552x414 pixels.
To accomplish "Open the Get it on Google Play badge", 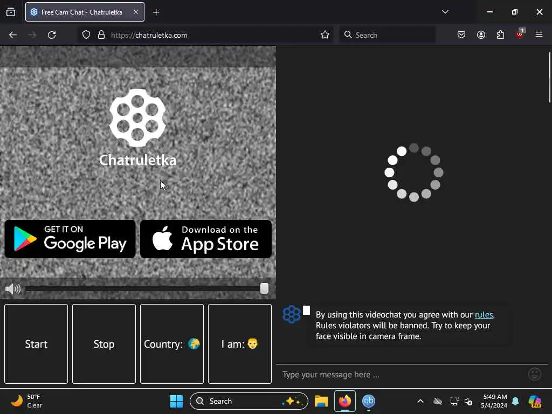I will click(x=70, y=239).
